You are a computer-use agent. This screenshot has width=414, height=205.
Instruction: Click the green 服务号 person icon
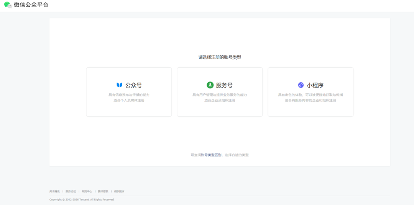tap(210, 85)
